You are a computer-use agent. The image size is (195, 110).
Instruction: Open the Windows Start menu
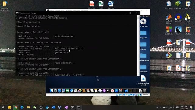click(3, 107)
